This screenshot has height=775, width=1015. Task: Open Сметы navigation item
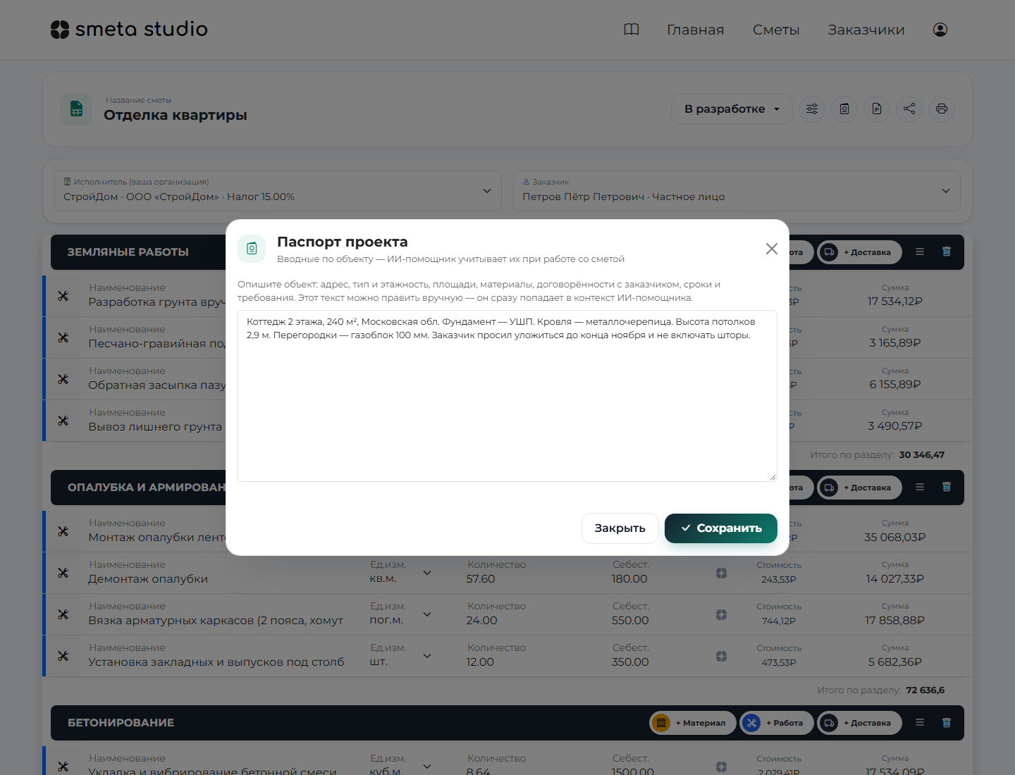coord(776,30)
